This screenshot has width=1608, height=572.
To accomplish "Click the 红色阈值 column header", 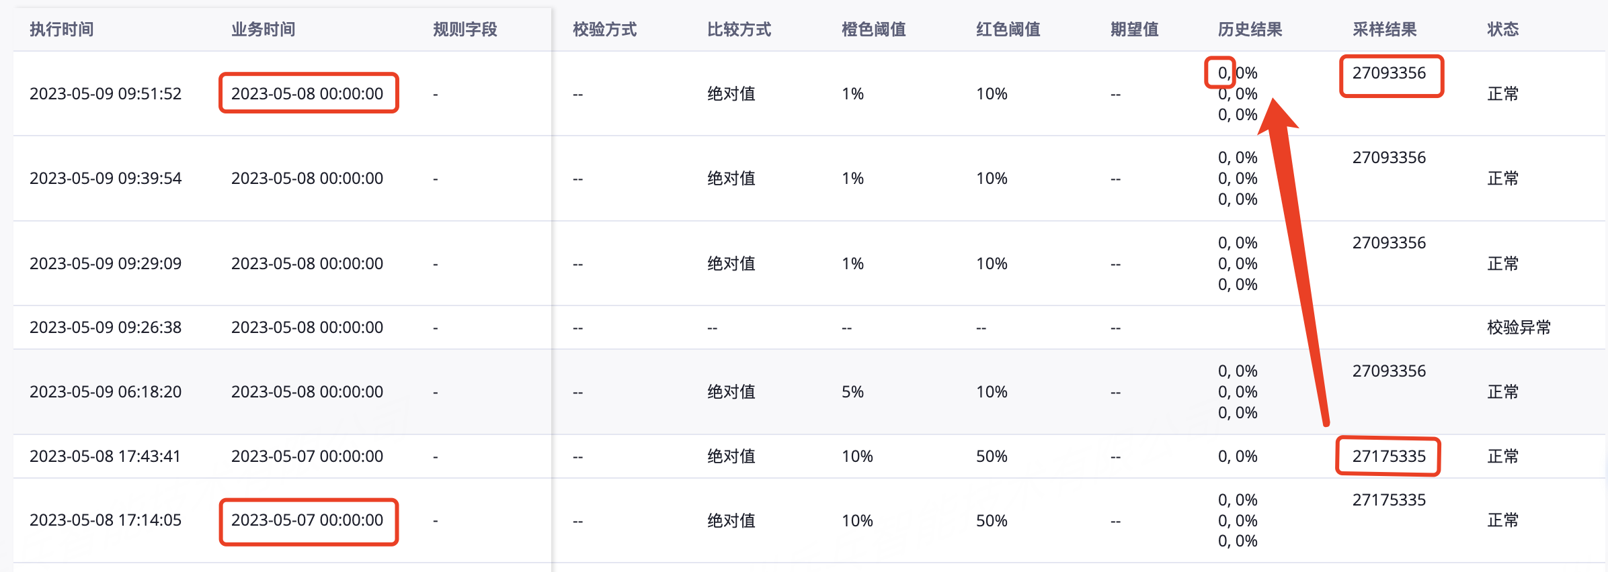I will coord(1008,30).
